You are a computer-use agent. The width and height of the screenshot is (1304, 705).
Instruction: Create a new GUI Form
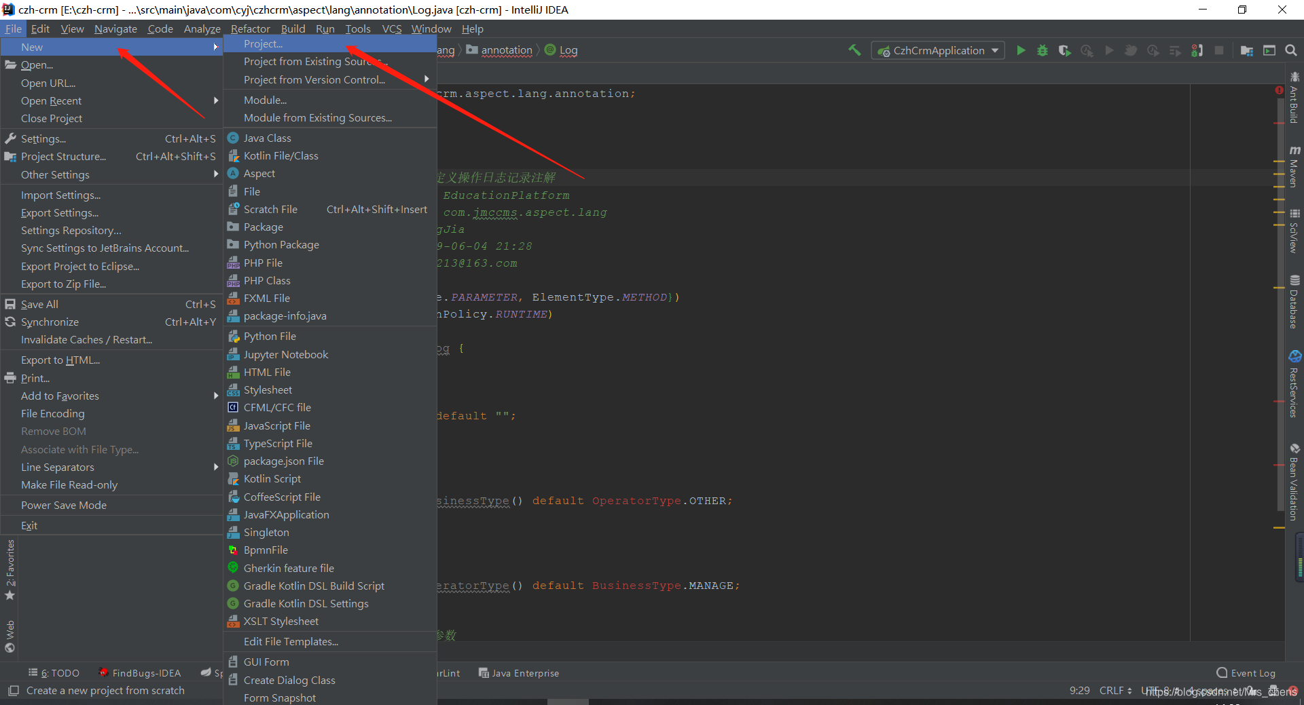(x=330, y=662)
